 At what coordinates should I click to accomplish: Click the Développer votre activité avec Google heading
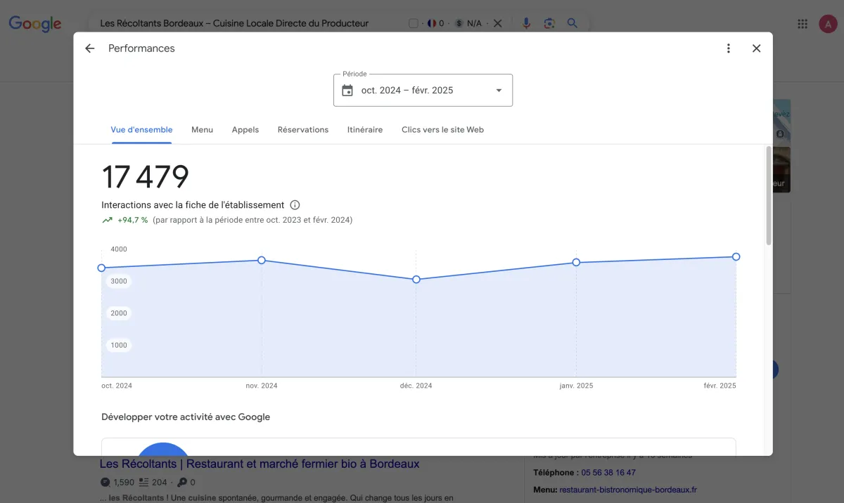tap(186, 417)
